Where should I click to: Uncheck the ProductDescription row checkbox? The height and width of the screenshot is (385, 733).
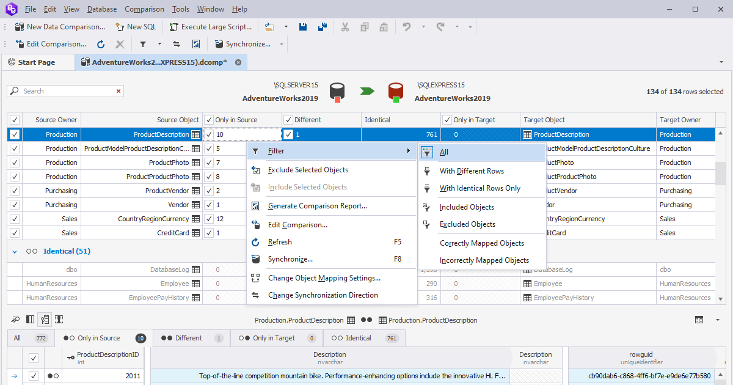pyautogui.click(x=15, y=134)
